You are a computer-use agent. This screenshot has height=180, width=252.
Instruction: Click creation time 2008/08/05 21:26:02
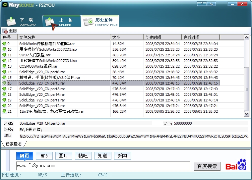coord(162,111)
